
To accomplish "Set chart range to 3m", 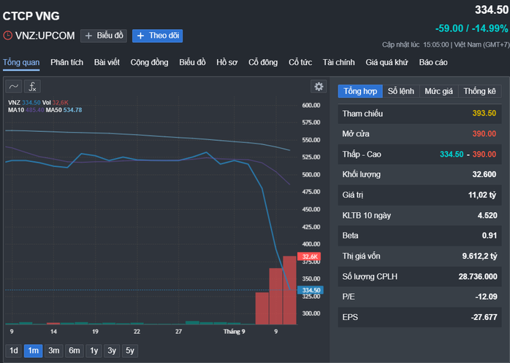I will pos(53,351).
